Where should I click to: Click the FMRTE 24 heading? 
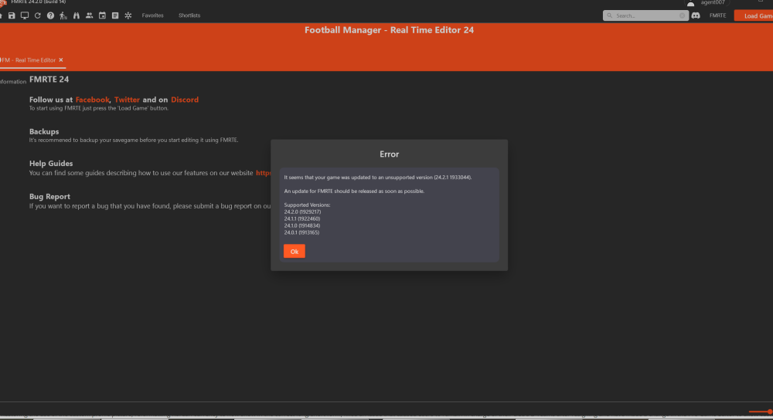49,80
